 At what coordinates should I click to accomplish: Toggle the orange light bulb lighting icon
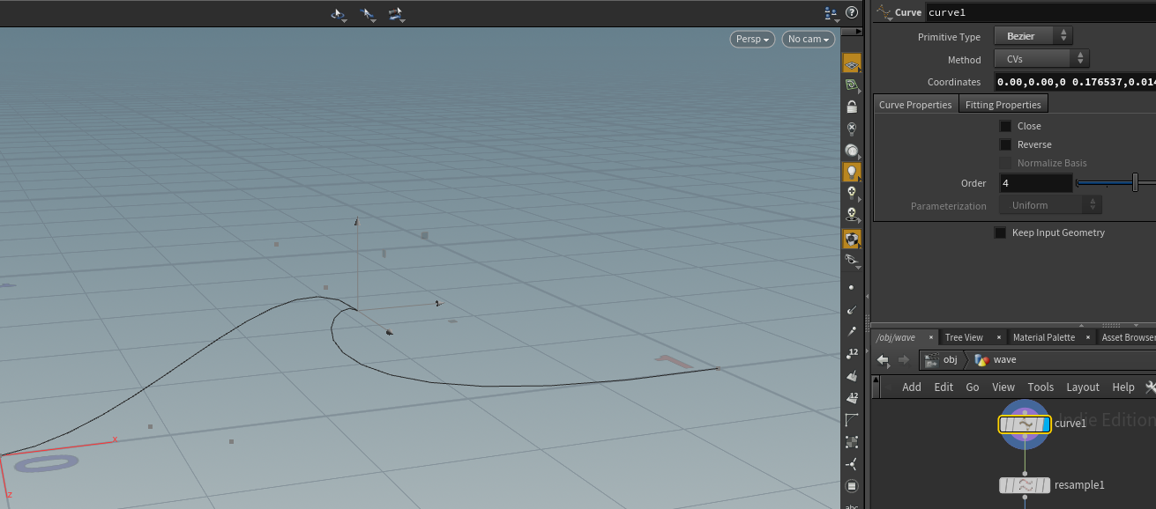[x=852, y=172]
